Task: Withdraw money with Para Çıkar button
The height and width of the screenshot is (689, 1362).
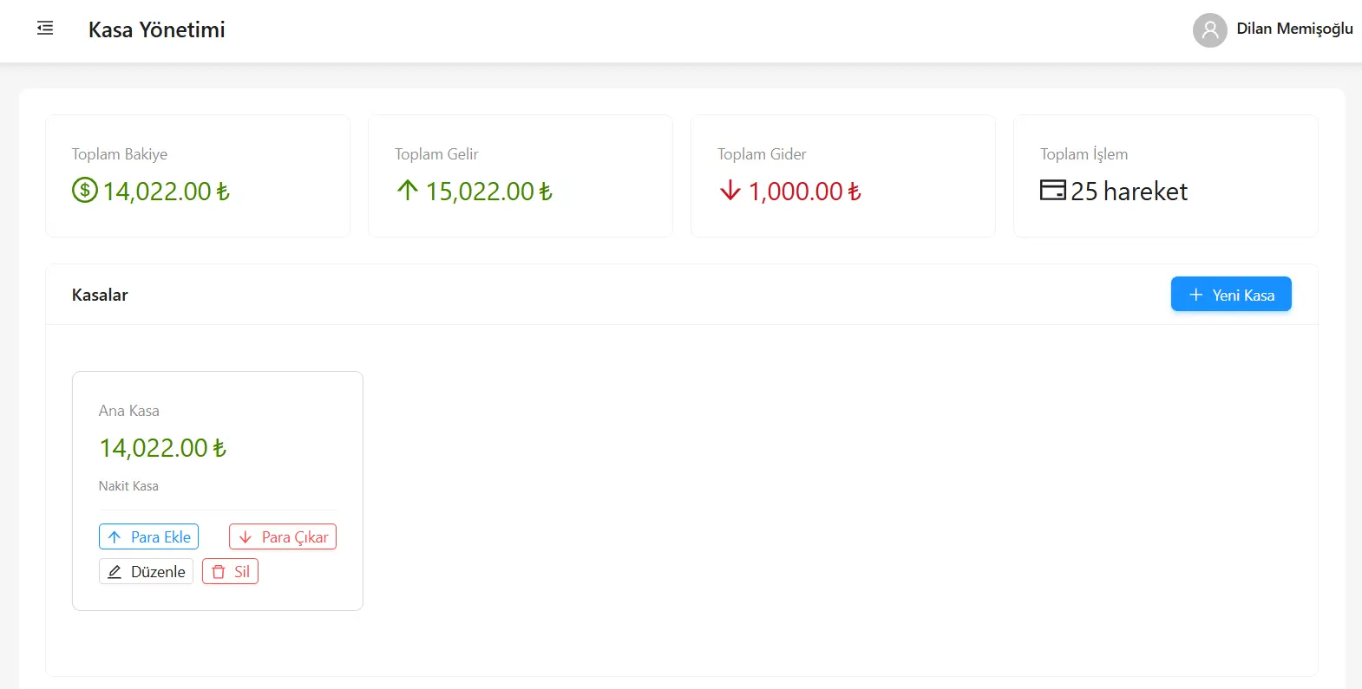Action: 283,537
